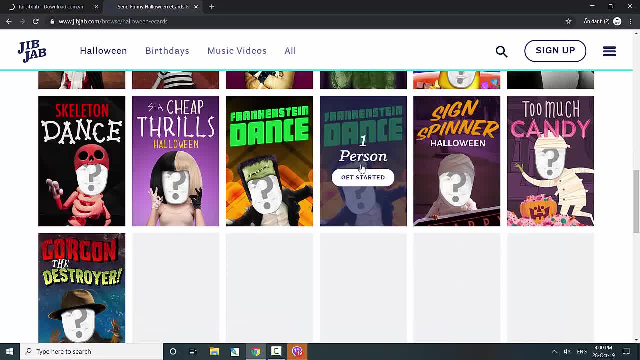The image size is (640, 360).
Task: Open Chrome from the taskbar
Action: pyautogui.click(x=256, y=351)
